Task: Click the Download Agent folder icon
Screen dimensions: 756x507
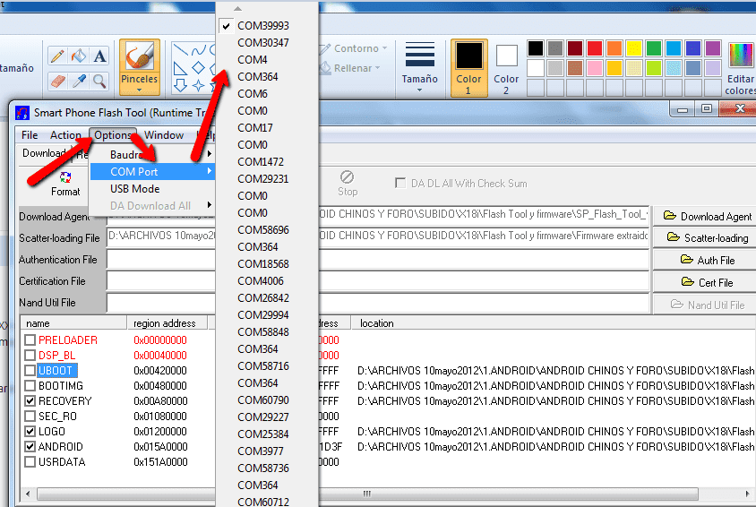Action: (670, 215)
